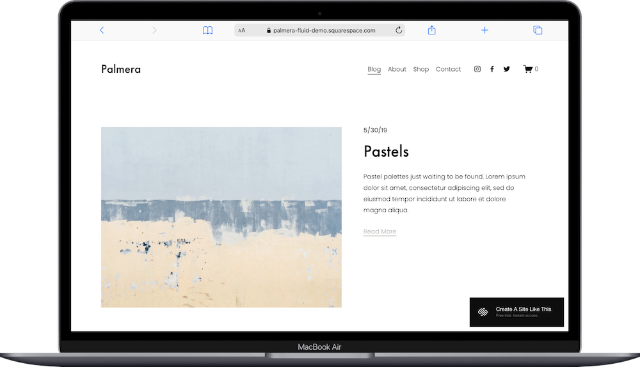The height and width of the screenshot is (367, 640).
Task: Follow the Read More link
Action: 380,231
